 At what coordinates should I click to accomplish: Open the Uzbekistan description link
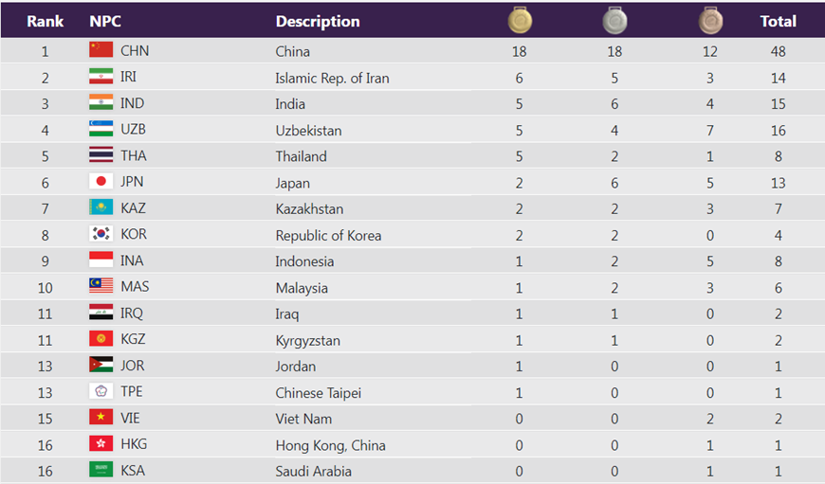(308, 130)
